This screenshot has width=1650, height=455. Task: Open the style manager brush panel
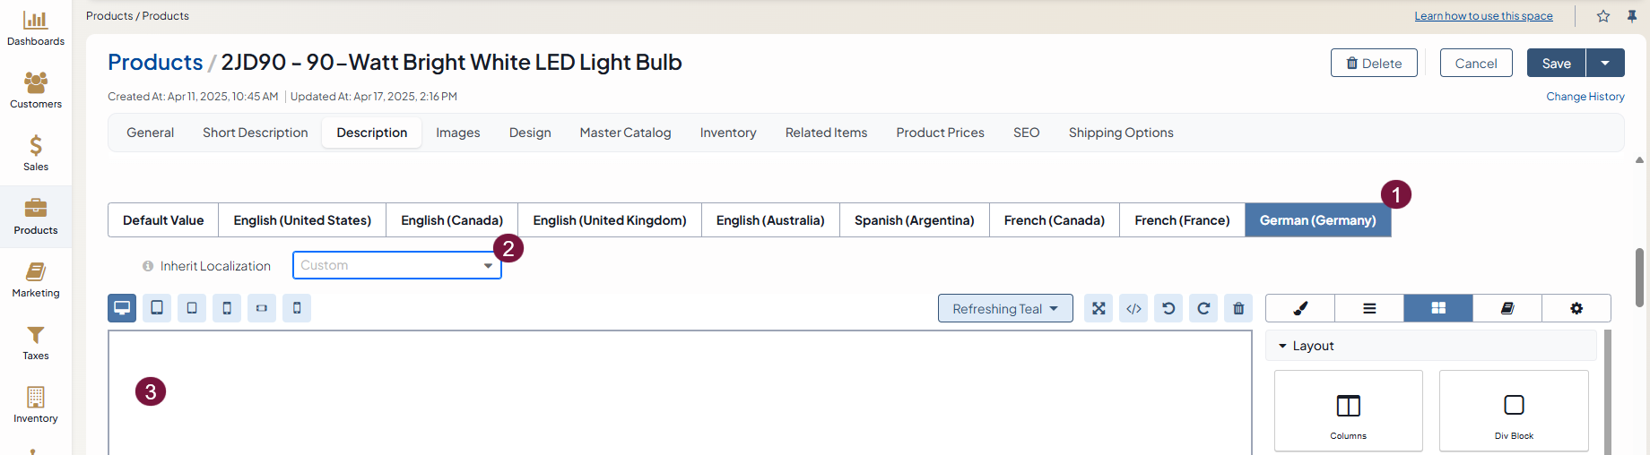pyautogui.click(x=1300, y=308)
